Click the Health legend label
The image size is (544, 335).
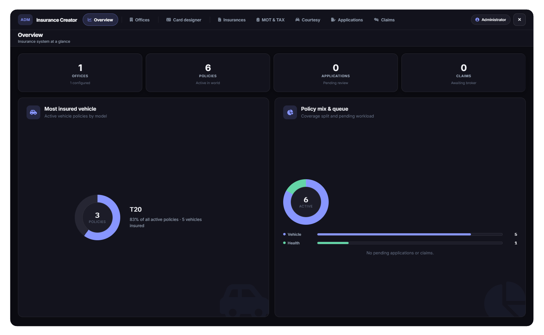(294, 243)
